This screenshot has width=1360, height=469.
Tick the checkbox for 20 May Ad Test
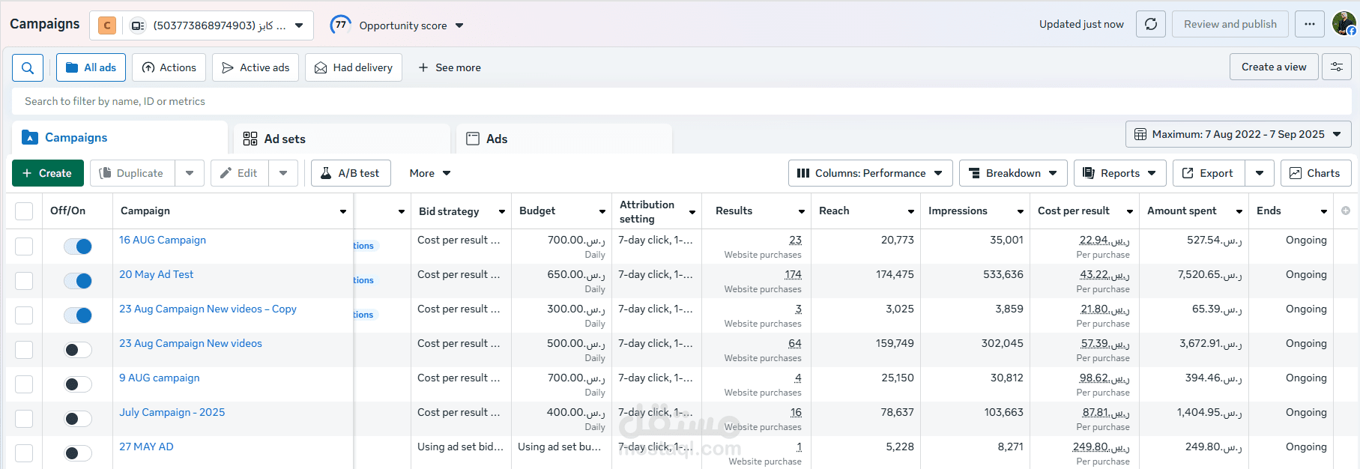(x=24, y=281)
